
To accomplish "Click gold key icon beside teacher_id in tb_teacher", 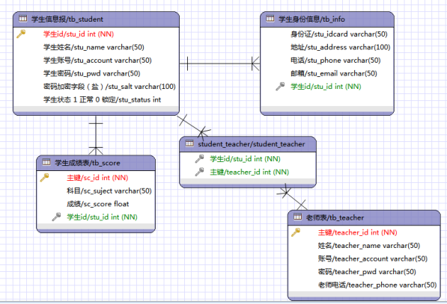I will (x=296, y=232).
